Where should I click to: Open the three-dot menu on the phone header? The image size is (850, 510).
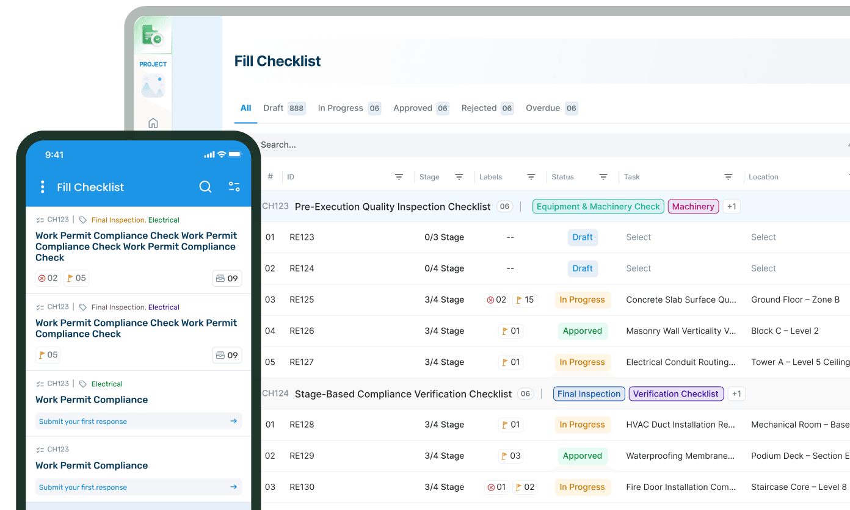click(42, 187)
